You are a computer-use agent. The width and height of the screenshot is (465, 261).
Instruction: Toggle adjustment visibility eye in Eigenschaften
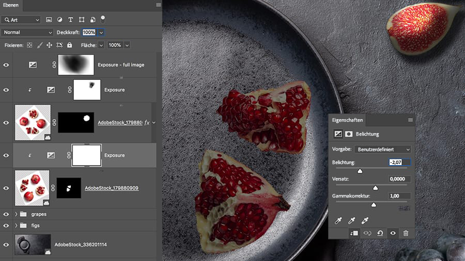click(x=393, y=233)
